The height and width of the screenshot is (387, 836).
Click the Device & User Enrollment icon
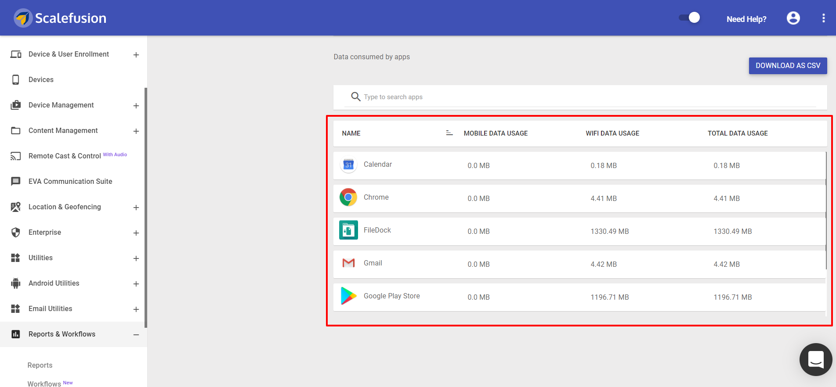(x=16, y=54)
